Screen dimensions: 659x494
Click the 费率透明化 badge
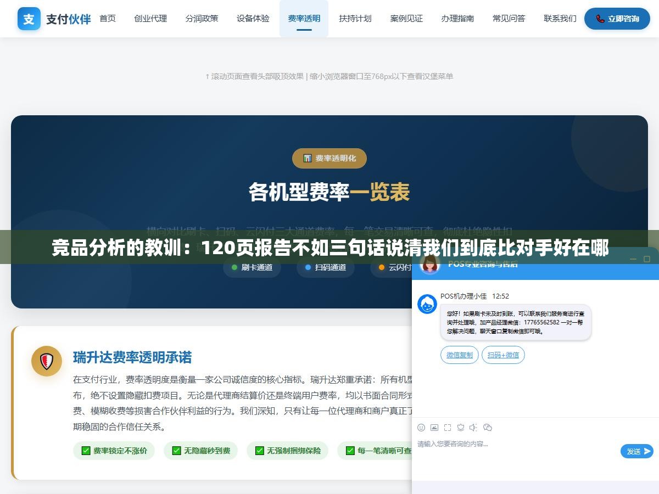(329, 158)
